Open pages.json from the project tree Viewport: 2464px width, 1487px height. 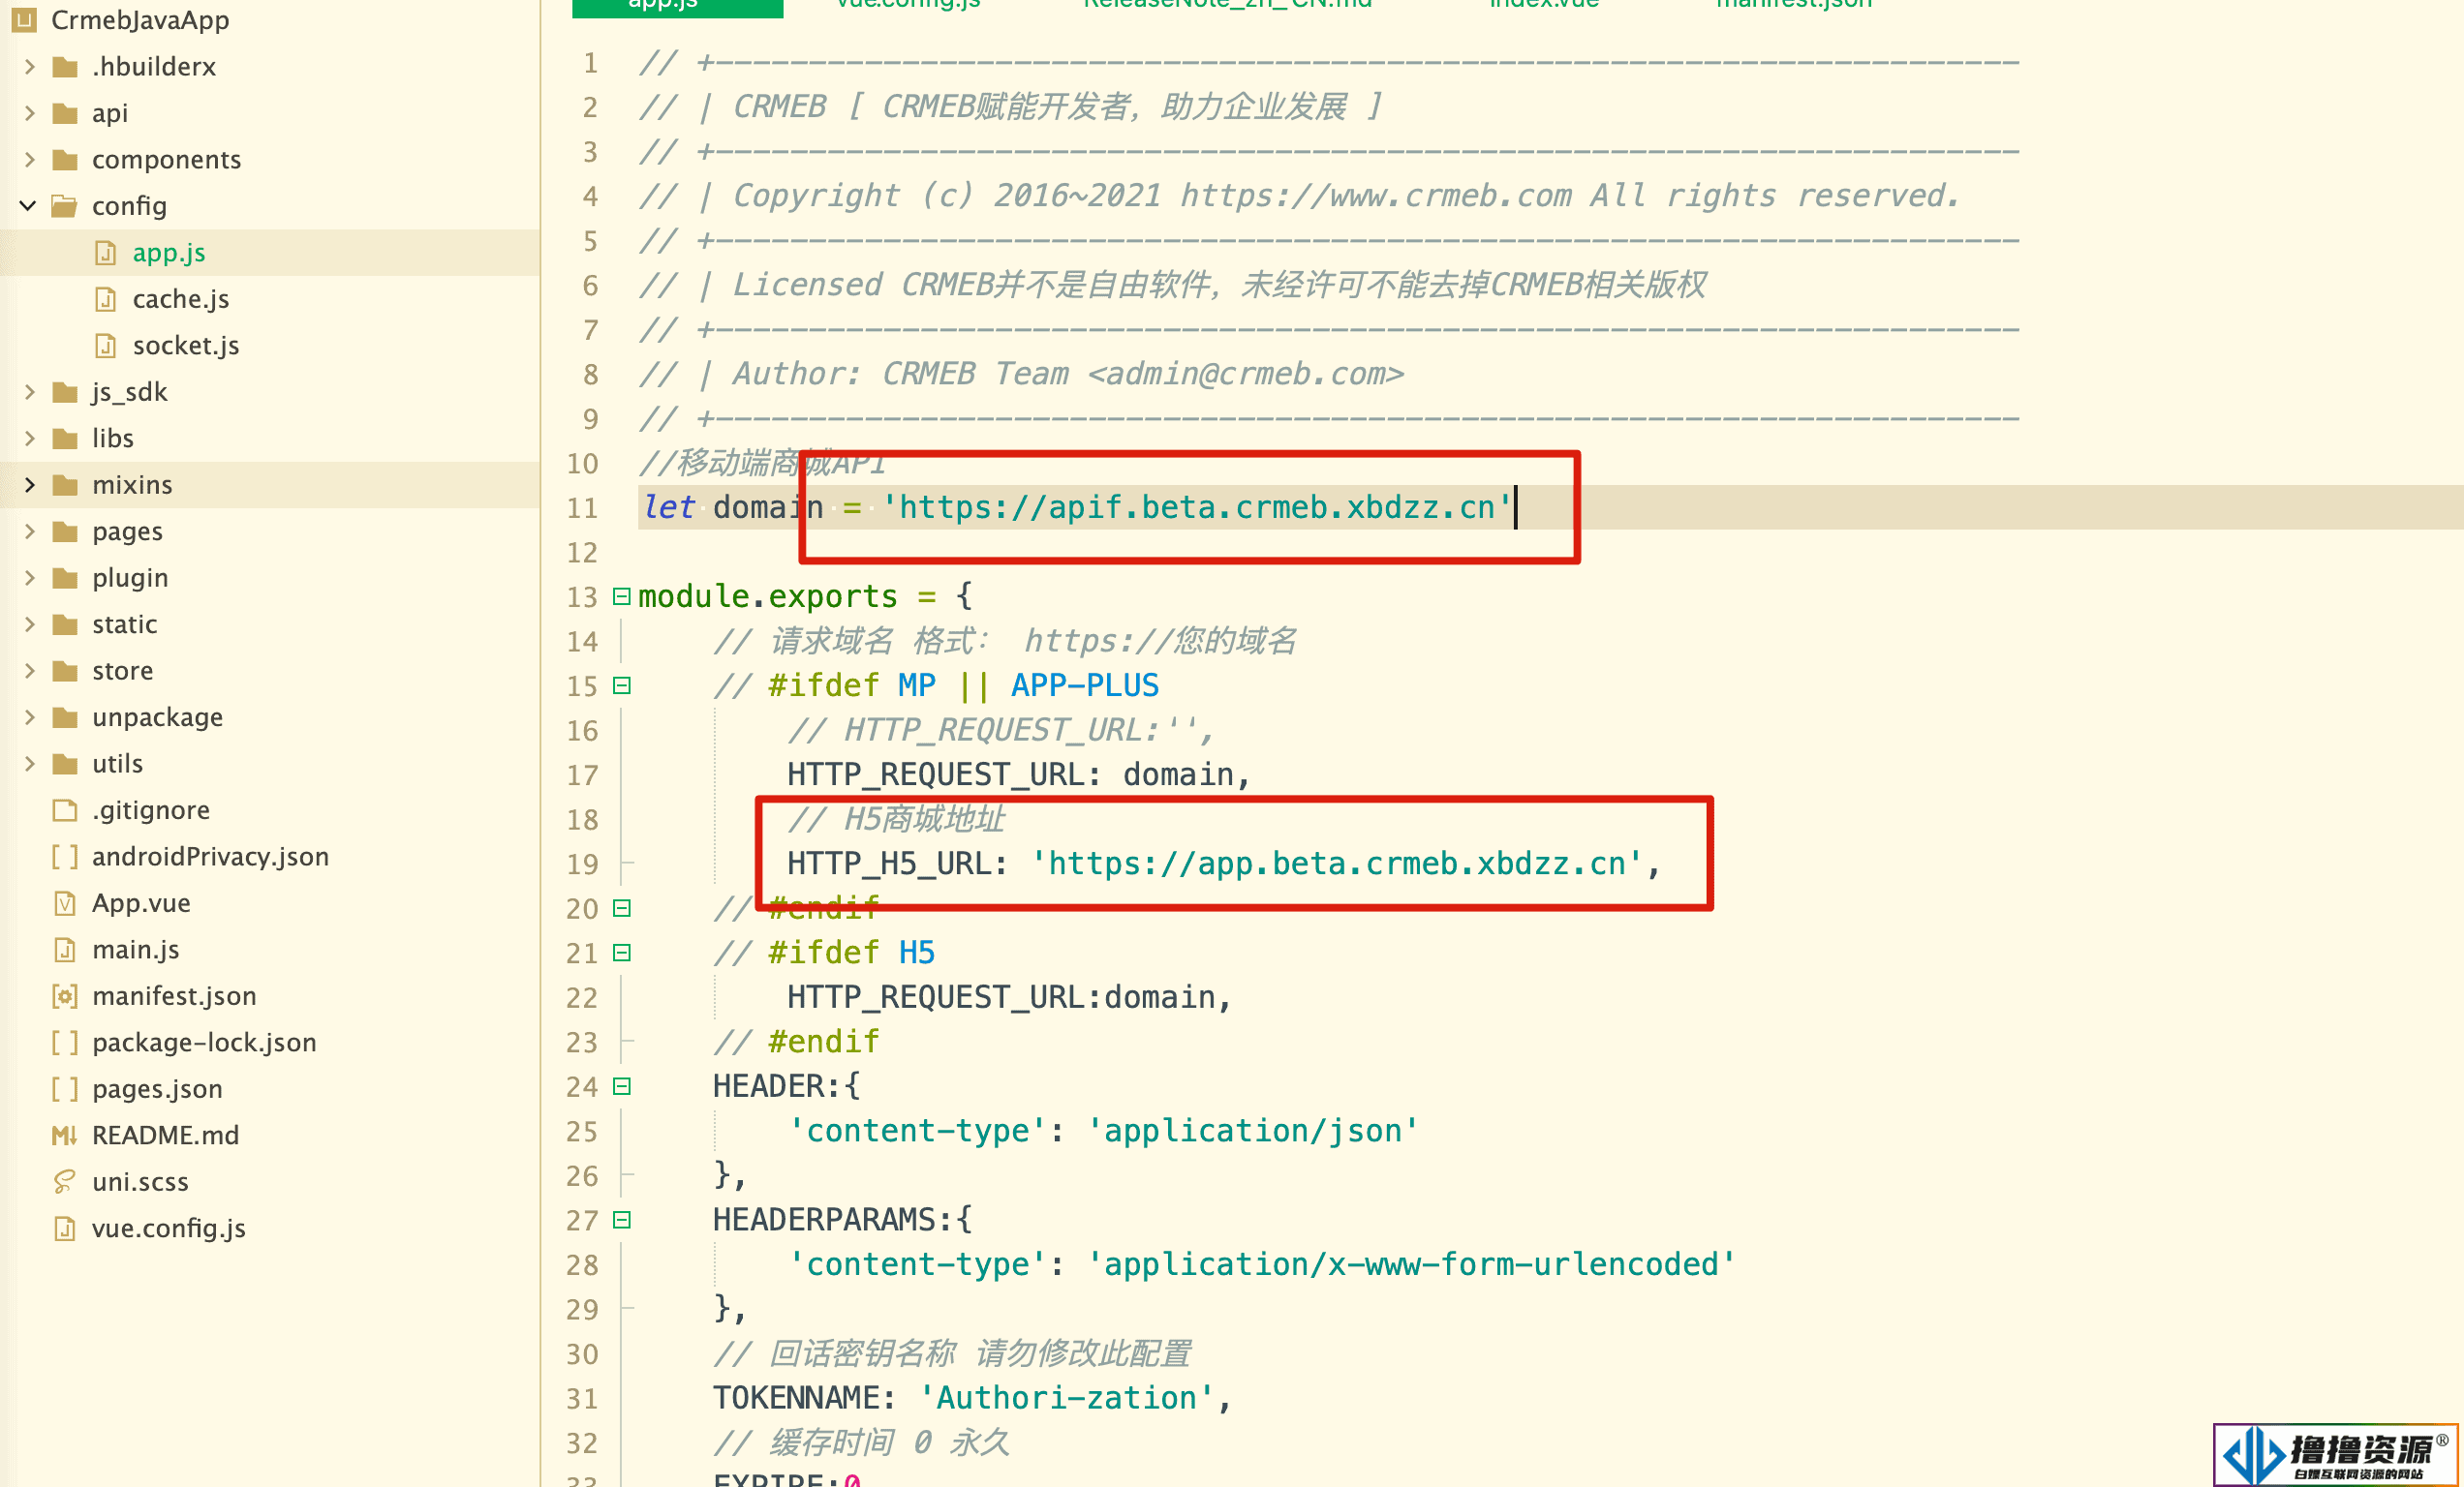click(157, 1089)
